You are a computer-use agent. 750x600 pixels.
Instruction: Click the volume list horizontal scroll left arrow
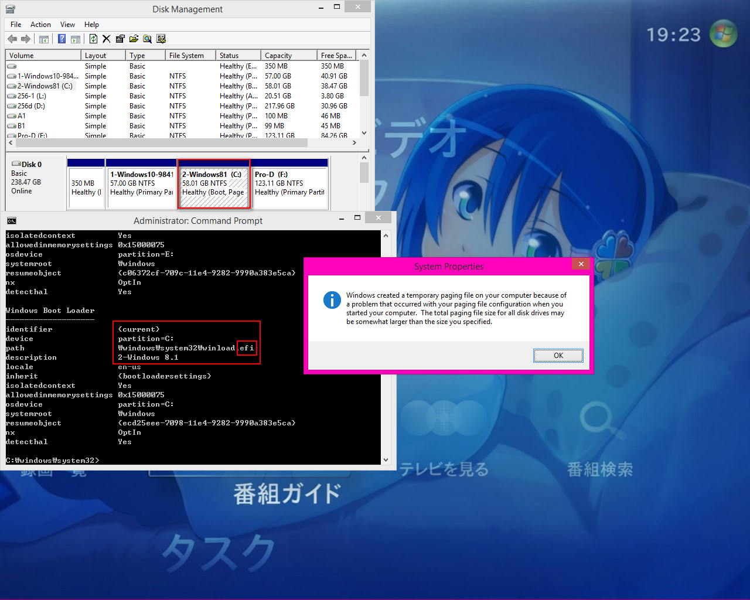point(11,142)
